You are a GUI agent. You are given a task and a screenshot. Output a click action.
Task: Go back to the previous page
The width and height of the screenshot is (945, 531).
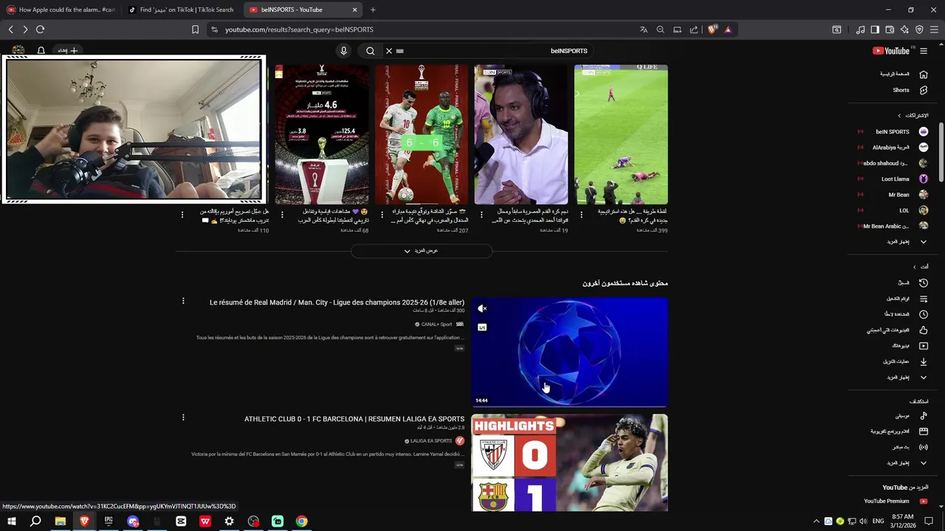(10, 29)
